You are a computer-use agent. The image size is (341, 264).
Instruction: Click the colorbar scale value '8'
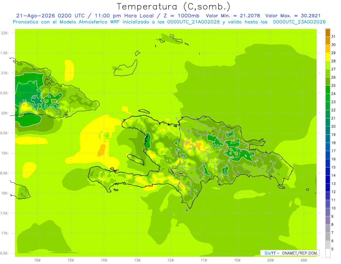332,225
